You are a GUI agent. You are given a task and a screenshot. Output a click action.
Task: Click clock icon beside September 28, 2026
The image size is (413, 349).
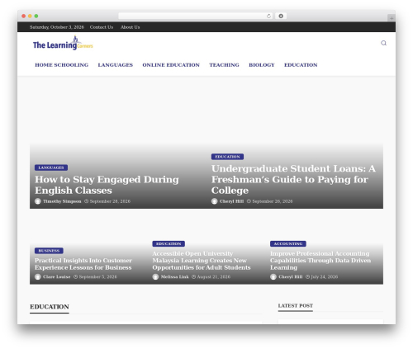(86, 201)
